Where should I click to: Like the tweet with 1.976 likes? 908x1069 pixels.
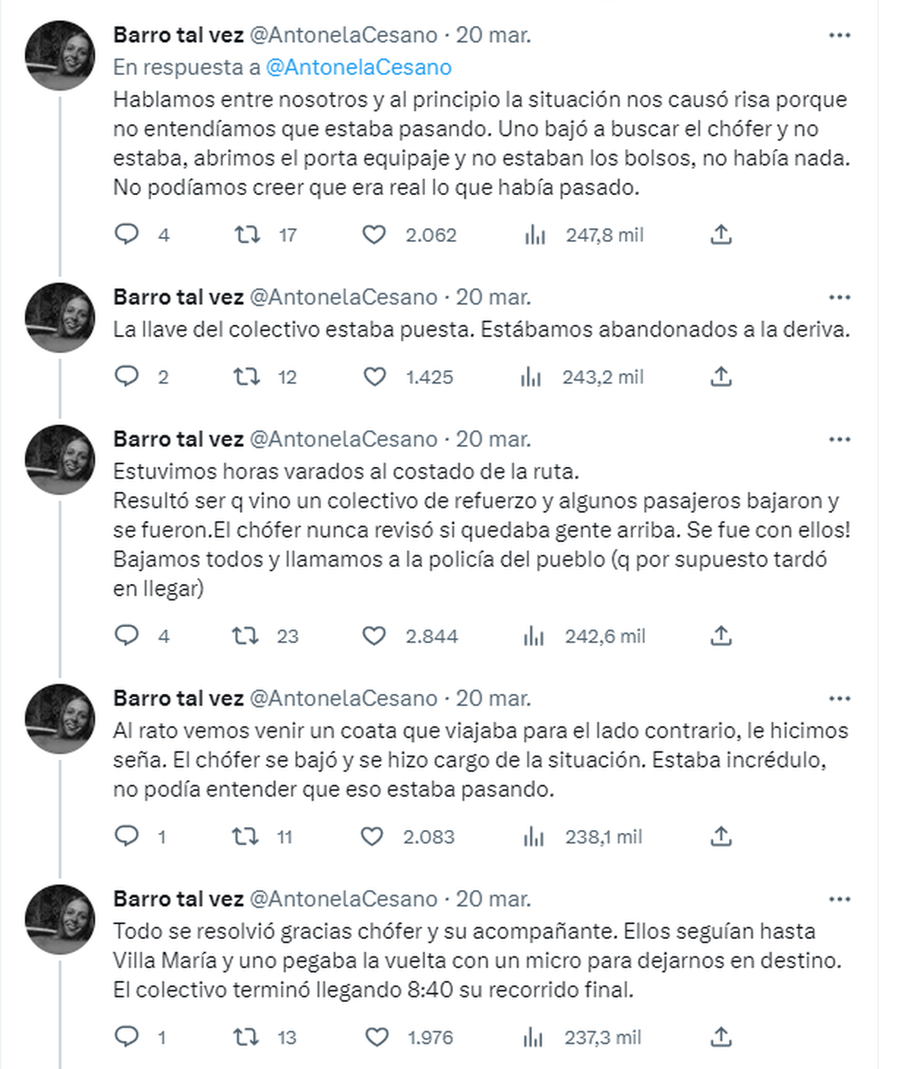click(377, 1037)
